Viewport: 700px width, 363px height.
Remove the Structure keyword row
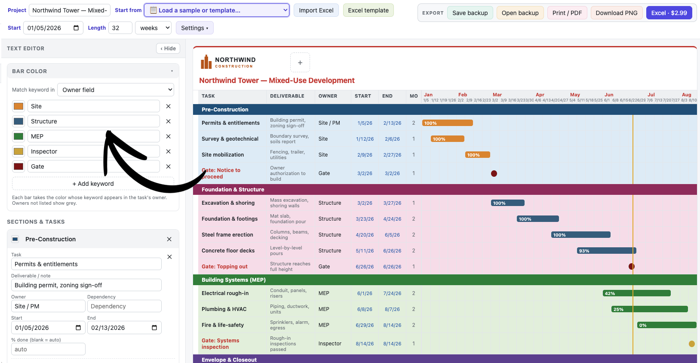point(169,121)
